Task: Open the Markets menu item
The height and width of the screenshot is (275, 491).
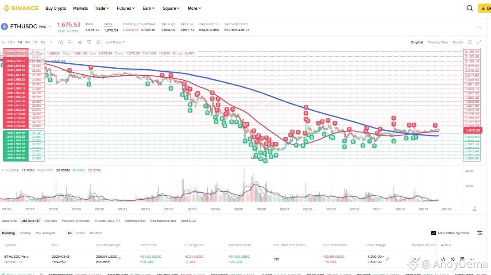Action: 81,8
